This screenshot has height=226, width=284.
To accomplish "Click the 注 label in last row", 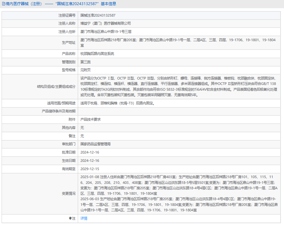I will click(x=74, y=218).
